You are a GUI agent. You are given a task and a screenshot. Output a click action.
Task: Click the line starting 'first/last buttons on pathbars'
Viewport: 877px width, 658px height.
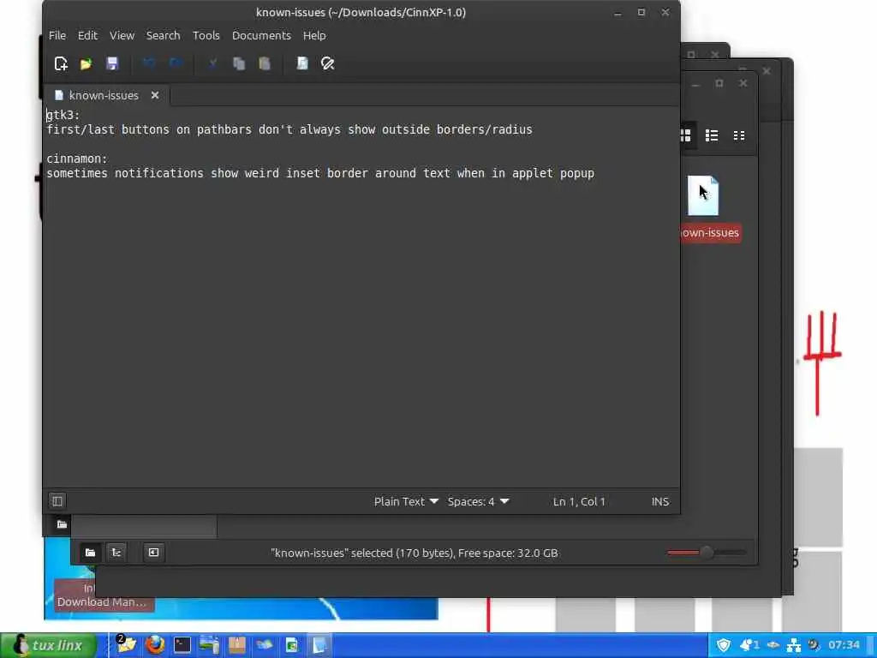coord(289,129)
